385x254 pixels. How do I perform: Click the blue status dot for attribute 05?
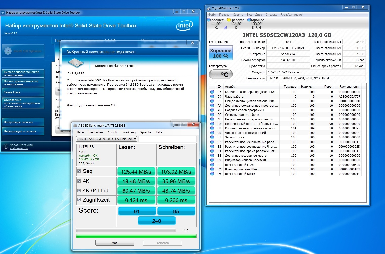(212, 92)
